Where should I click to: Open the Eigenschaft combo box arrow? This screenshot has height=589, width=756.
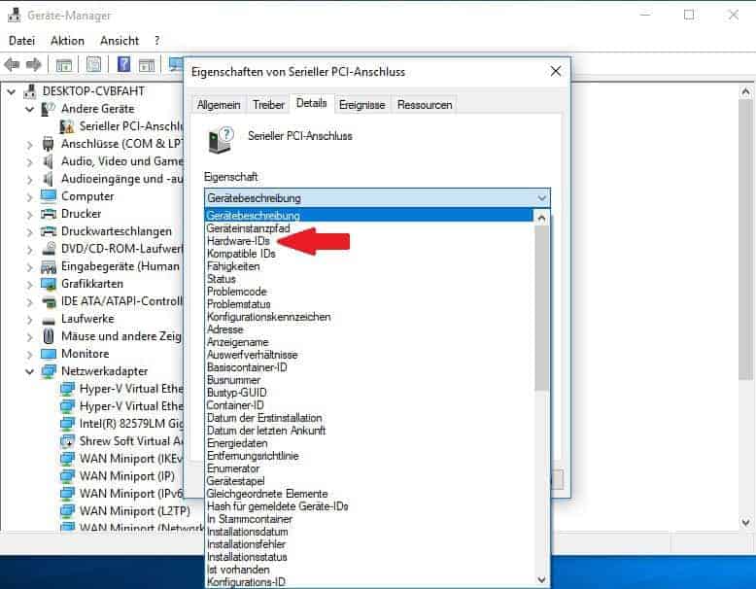point(540,198)
